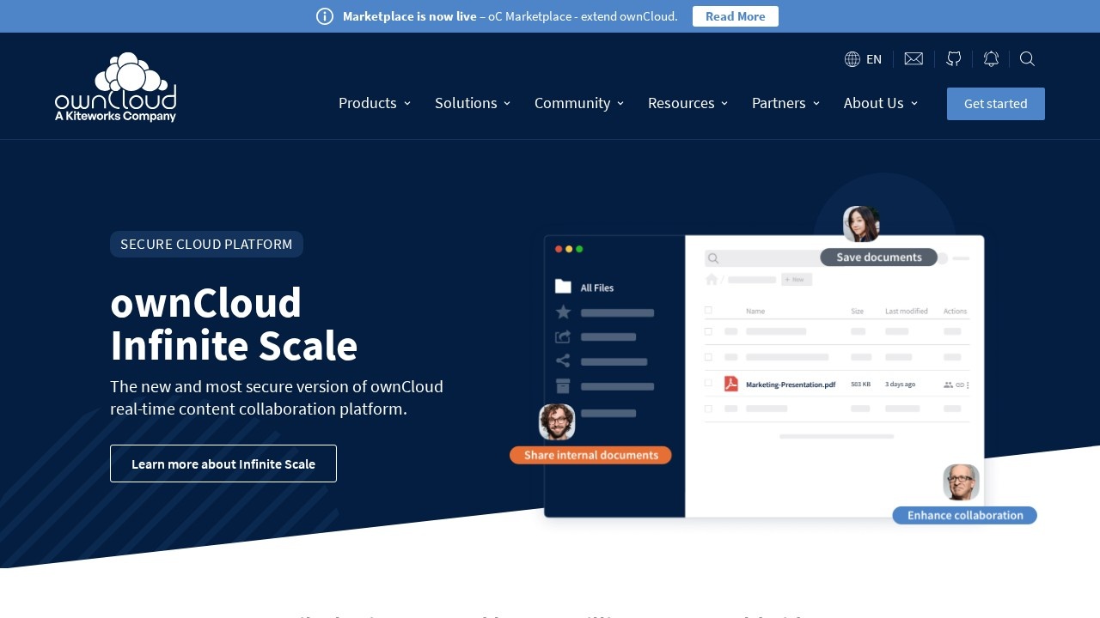This screenshot has height=618, width=1100.
Task: Open the Community menu
Action: (x=572, y=103)
